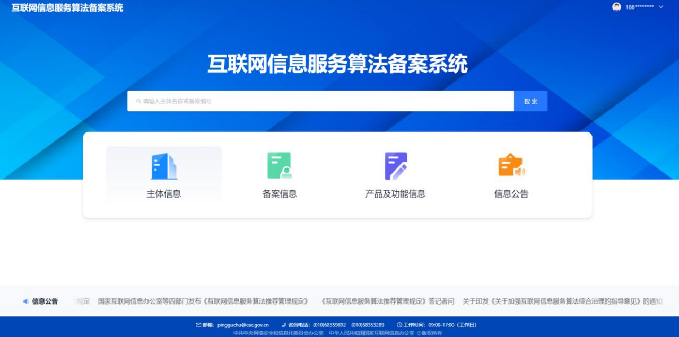Open the 产品及功能信息 purple pencil icon
679x337 pixels.
[396, 166]
